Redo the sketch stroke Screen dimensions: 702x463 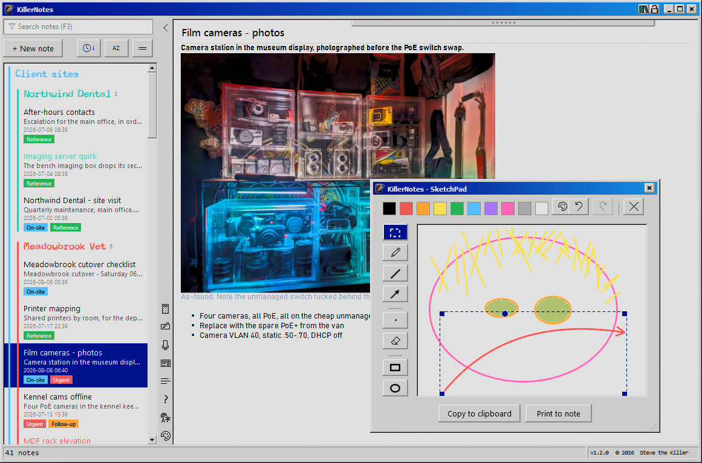click(x=603, y=207)
